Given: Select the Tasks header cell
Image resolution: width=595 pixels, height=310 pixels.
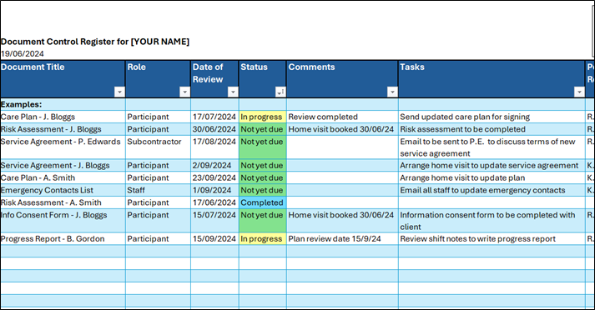Looking at the screenshot, I should (492, 79).
